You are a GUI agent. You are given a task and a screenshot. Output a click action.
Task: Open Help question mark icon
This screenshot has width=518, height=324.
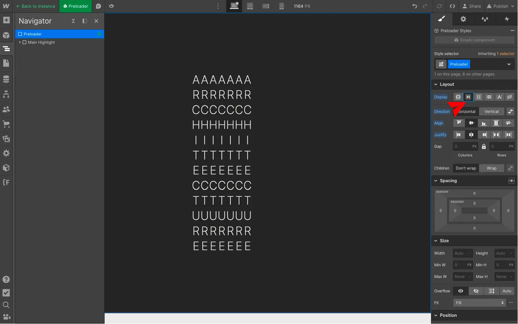click(x=6, y=279)
